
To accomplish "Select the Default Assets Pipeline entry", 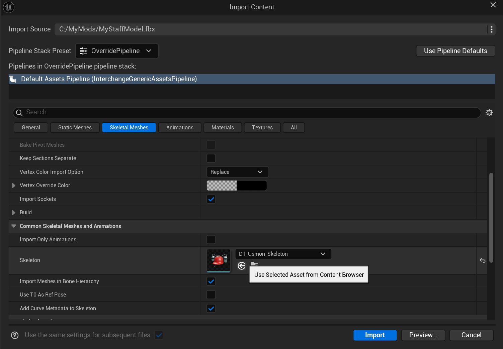I will click(x=252, y=79).
